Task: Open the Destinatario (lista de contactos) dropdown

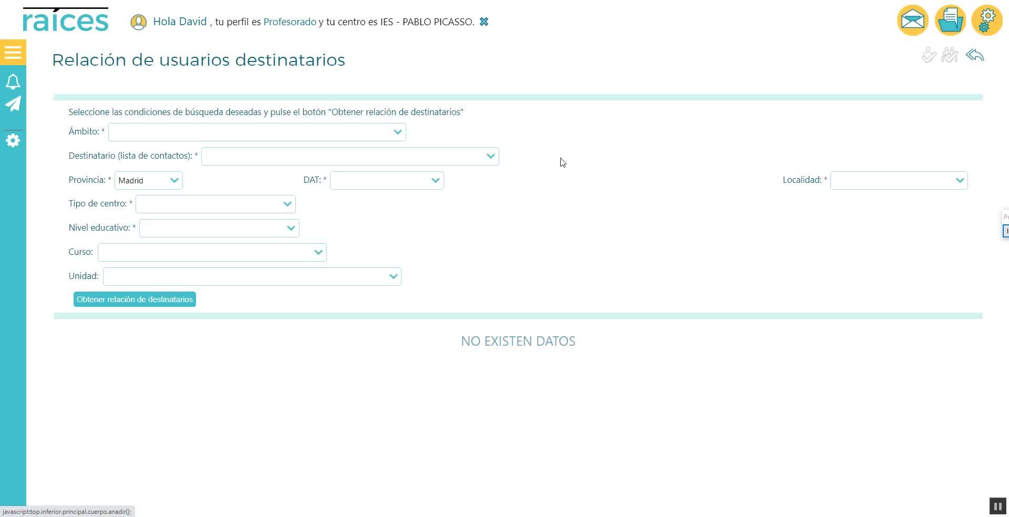Action: (x=350, y=156)
